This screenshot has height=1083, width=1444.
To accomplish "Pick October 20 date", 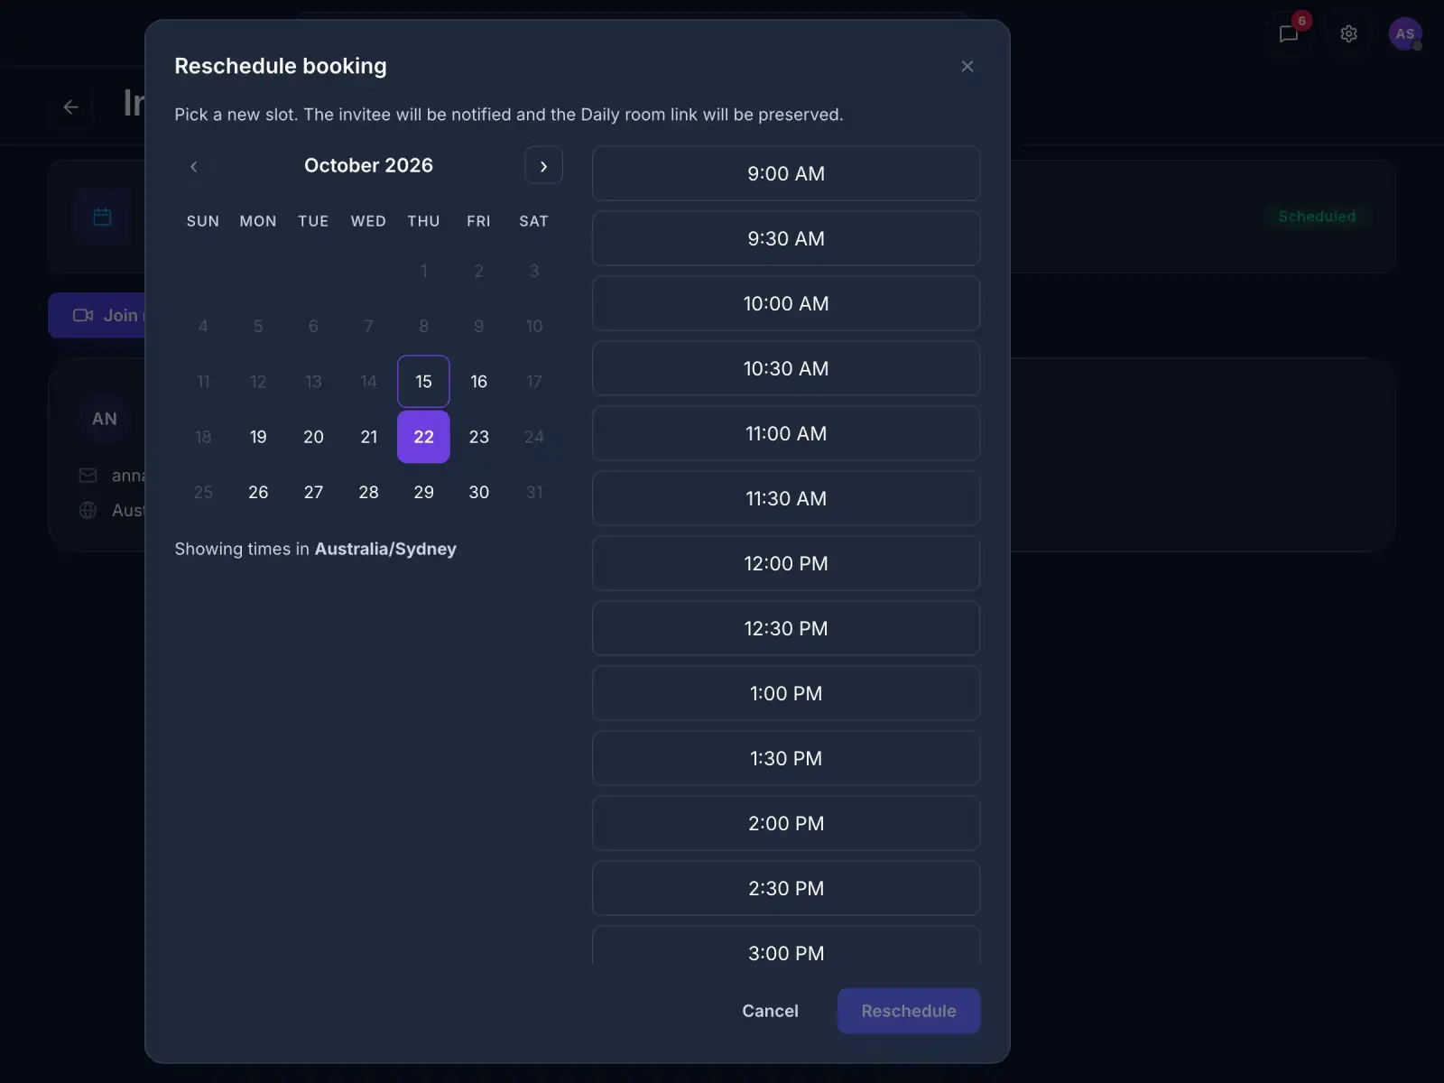I will [x=313, y=437].
